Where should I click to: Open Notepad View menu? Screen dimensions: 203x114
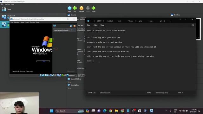(x=102, y=25)
